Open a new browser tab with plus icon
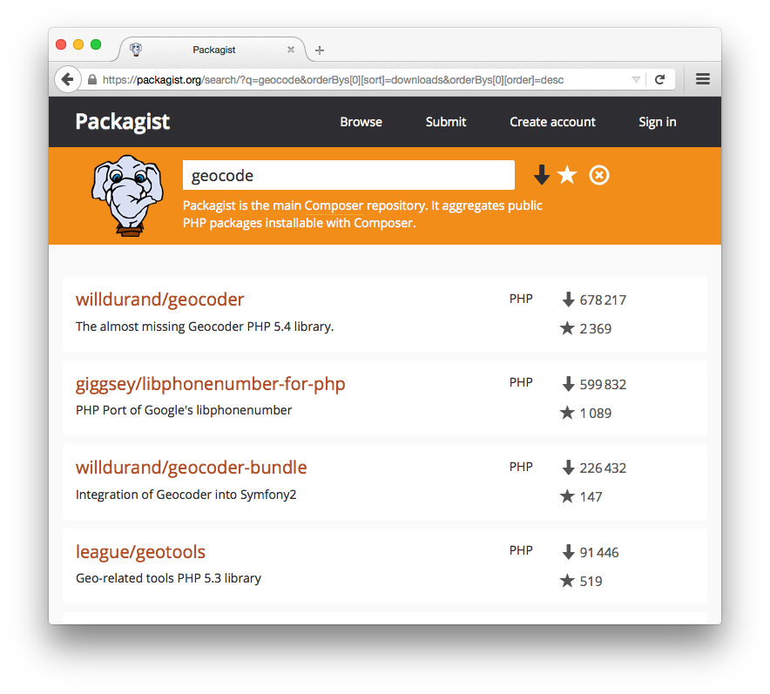This screenshot has height=694, width=770. click(x=320, y=51)
